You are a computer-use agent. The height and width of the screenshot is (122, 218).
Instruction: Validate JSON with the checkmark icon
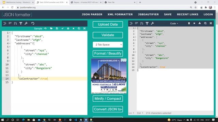(x=62, y=28)
